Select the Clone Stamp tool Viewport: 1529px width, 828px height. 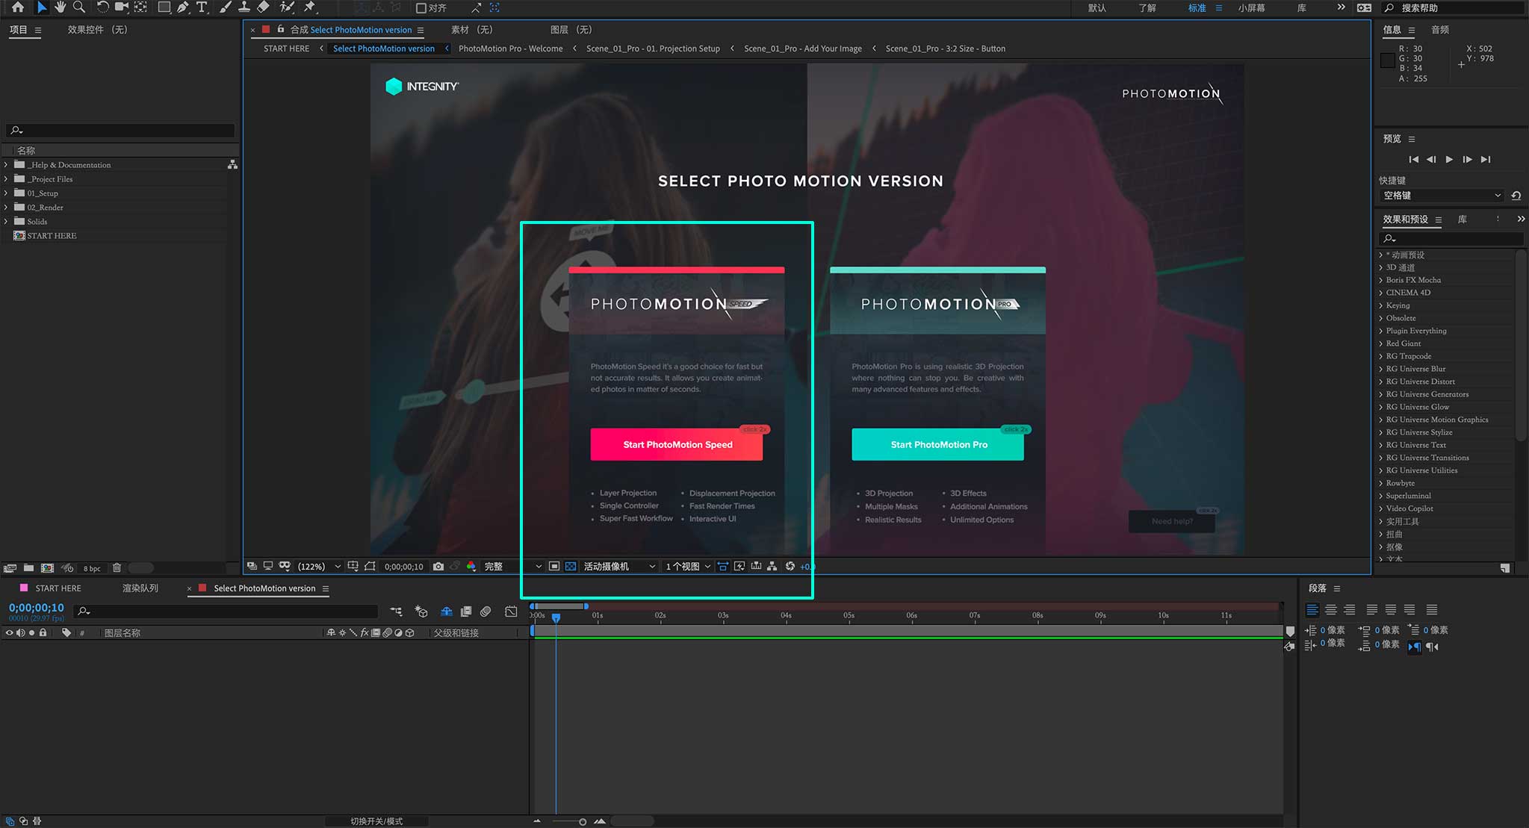click(244, 7)
